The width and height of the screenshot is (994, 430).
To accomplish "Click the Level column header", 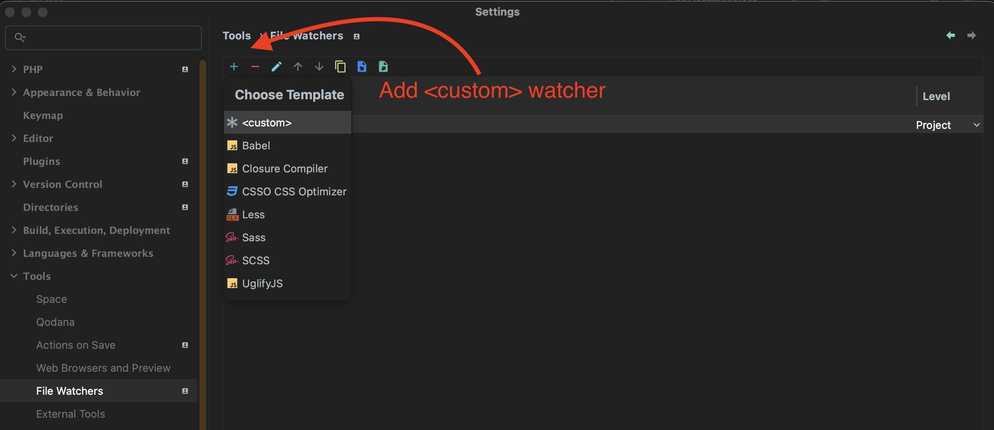I will pos(936,96).
